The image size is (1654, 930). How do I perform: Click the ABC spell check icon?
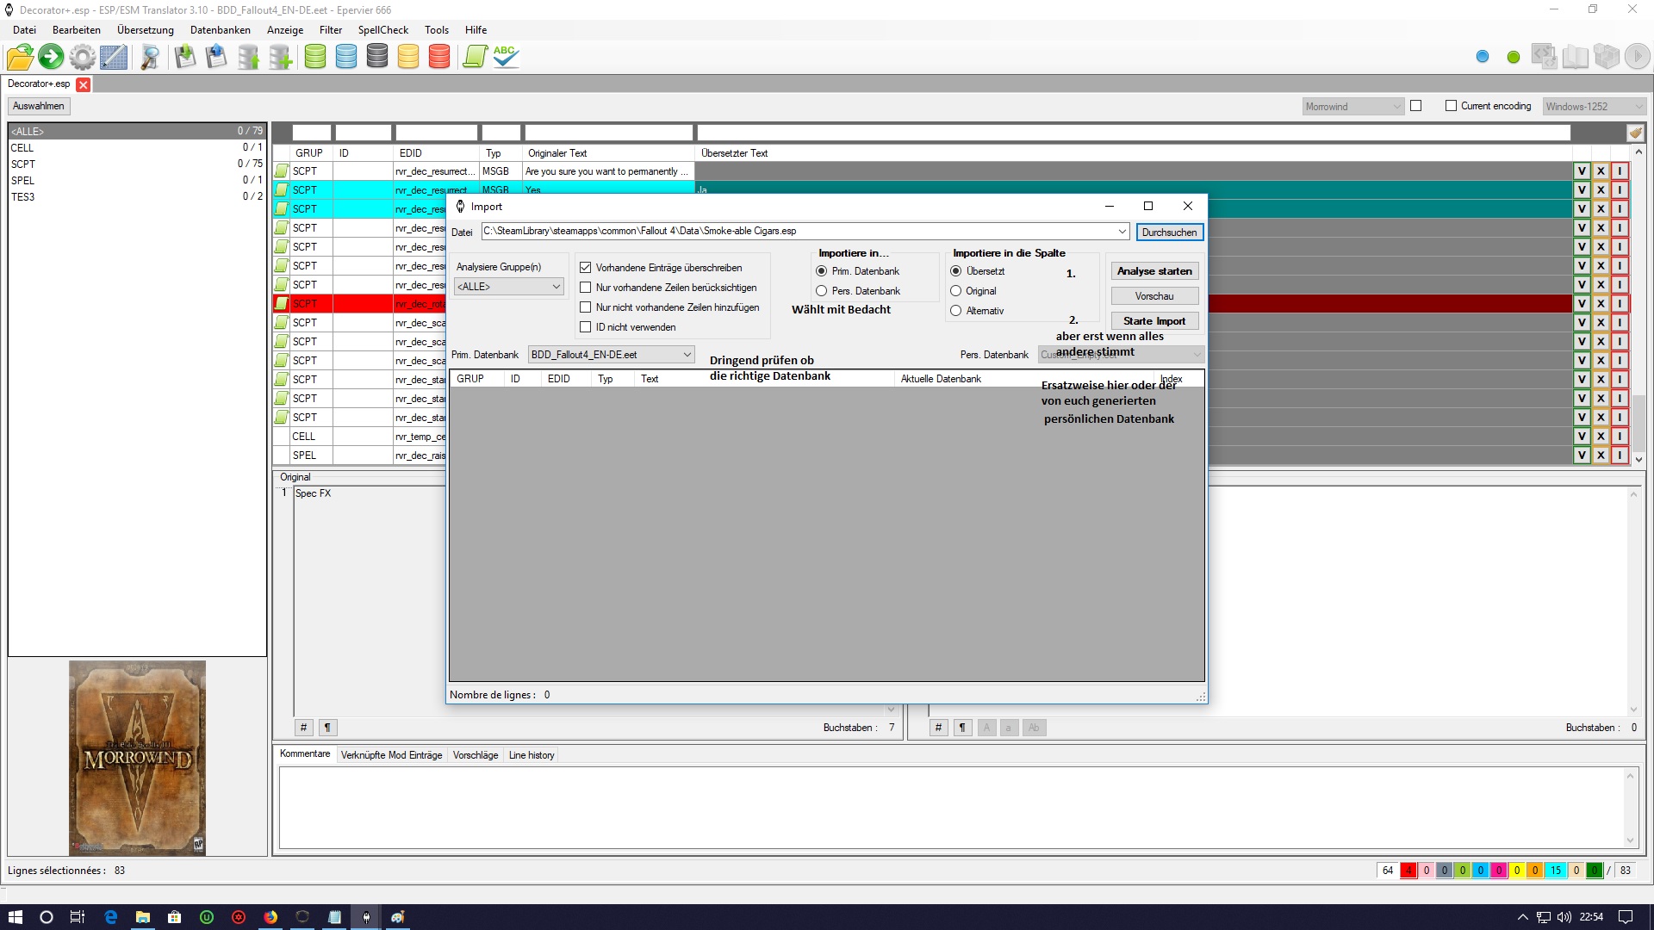pyautogui.click(x=506, y=57)
